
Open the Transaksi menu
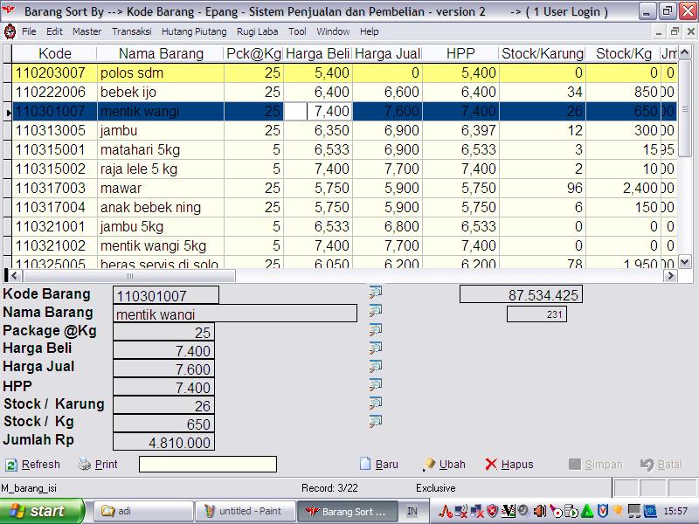[131, 31]
